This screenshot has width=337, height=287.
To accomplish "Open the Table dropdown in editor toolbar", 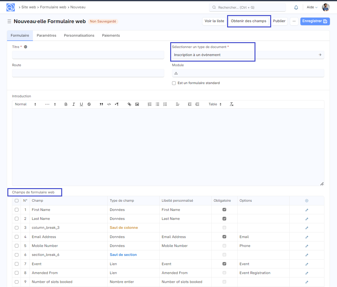I will [215, 104].
